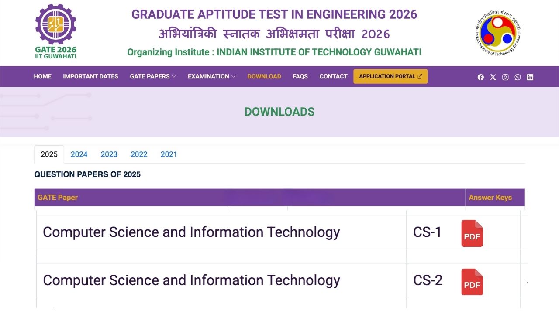Image resolution: width=559 pixels, height=314 pixels.
Task: Download the CS-2 answer key PDF icon
Action: (x=472, y=282)
